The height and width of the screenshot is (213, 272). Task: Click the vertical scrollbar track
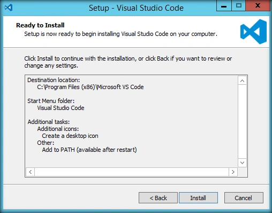tap(242, 122)
